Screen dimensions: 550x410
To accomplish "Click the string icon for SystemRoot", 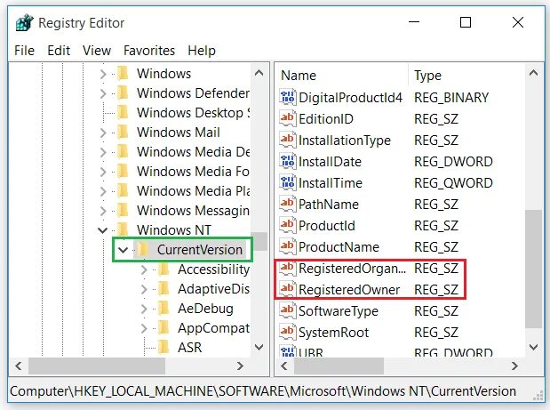I will tap(288, 332).
